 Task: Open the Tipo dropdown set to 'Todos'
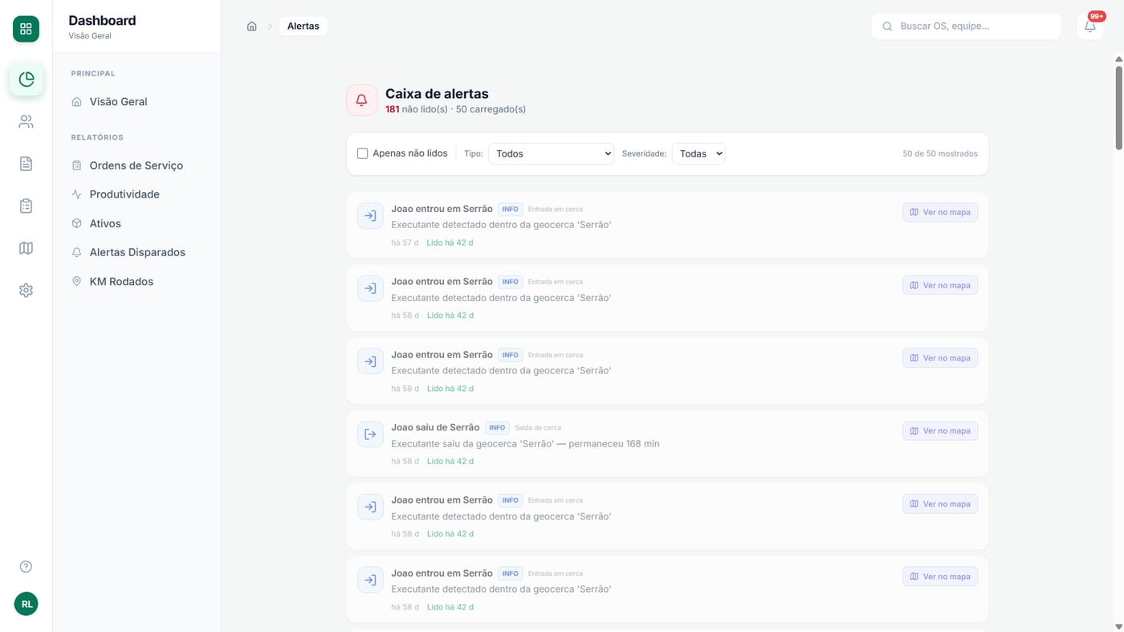pos(551,153)
